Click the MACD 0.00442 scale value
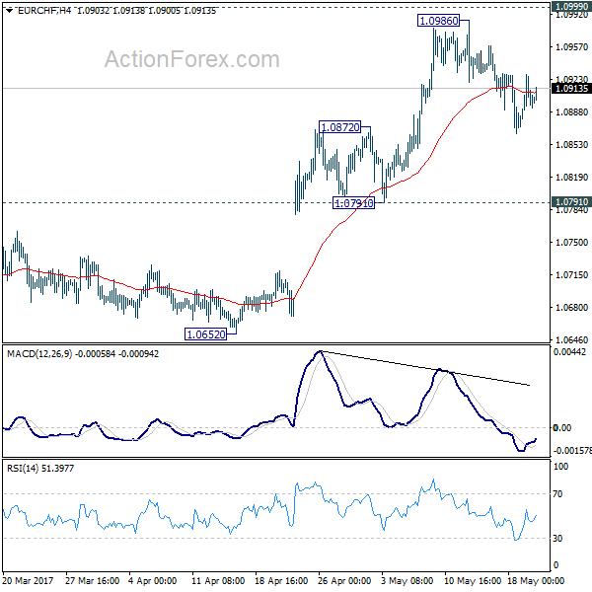Viewport: 592px width, 592px height. 569,352
